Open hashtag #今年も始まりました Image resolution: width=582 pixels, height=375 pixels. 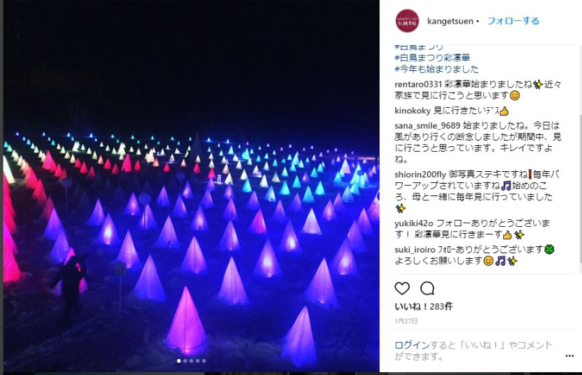coord(436,70)
